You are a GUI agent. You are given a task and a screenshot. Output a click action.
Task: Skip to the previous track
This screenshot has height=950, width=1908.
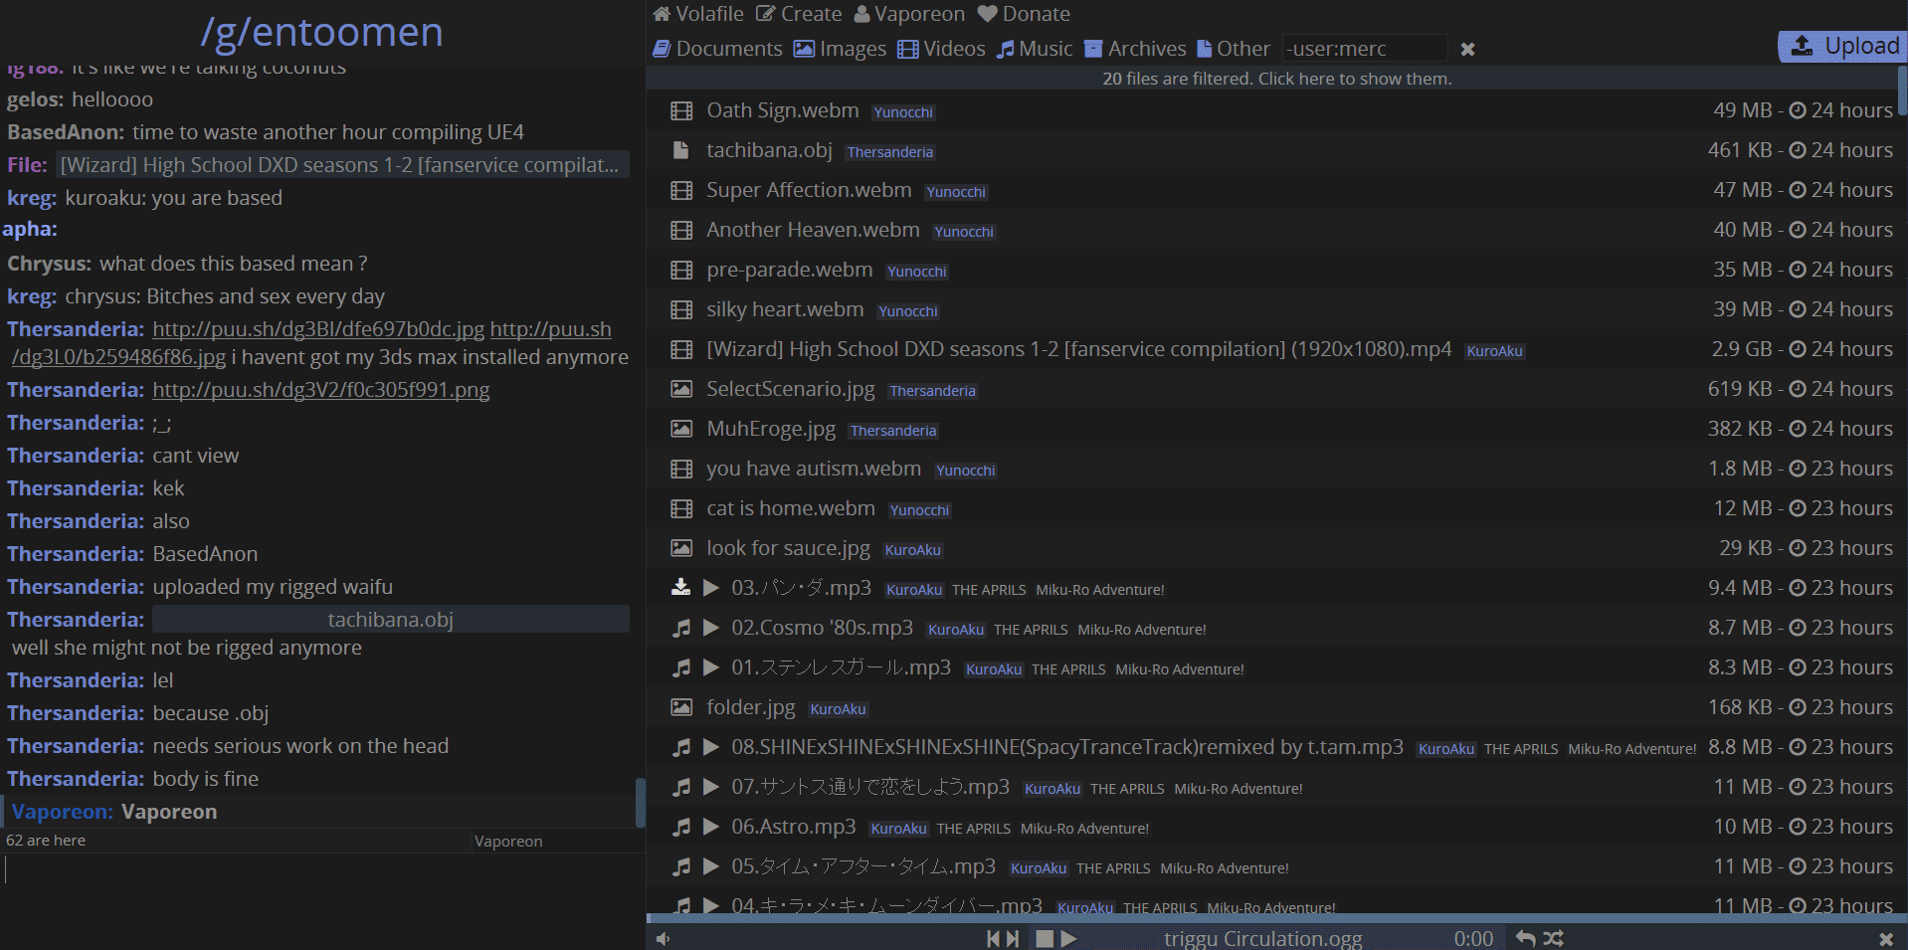pos(994,939)
